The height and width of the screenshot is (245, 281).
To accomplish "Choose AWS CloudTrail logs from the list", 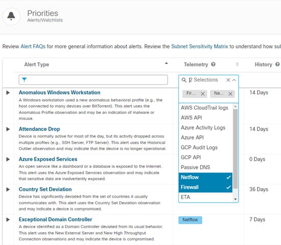I will tap(205, 108).
